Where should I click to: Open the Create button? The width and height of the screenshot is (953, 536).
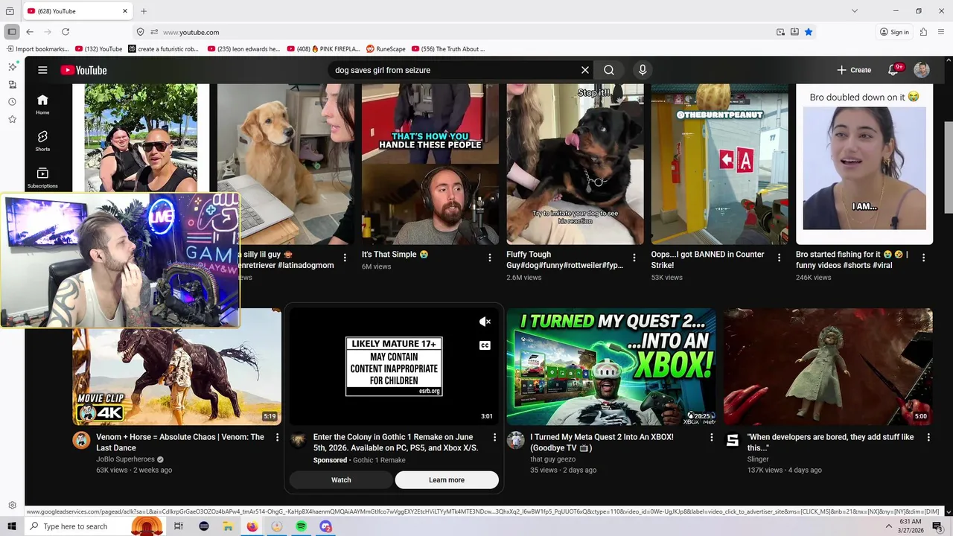tap(854, 70)
